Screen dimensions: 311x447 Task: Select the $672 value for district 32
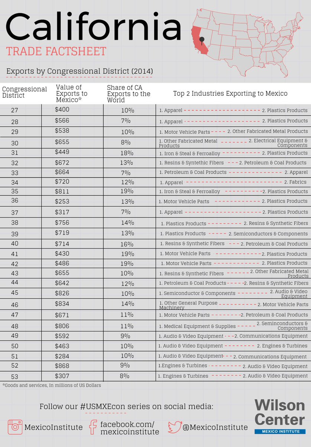point(62,162)
